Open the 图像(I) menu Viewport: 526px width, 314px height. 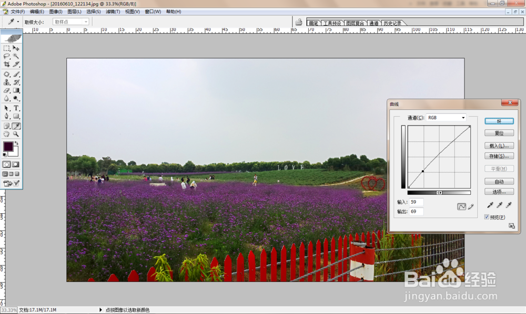click(x=56, y=12)
